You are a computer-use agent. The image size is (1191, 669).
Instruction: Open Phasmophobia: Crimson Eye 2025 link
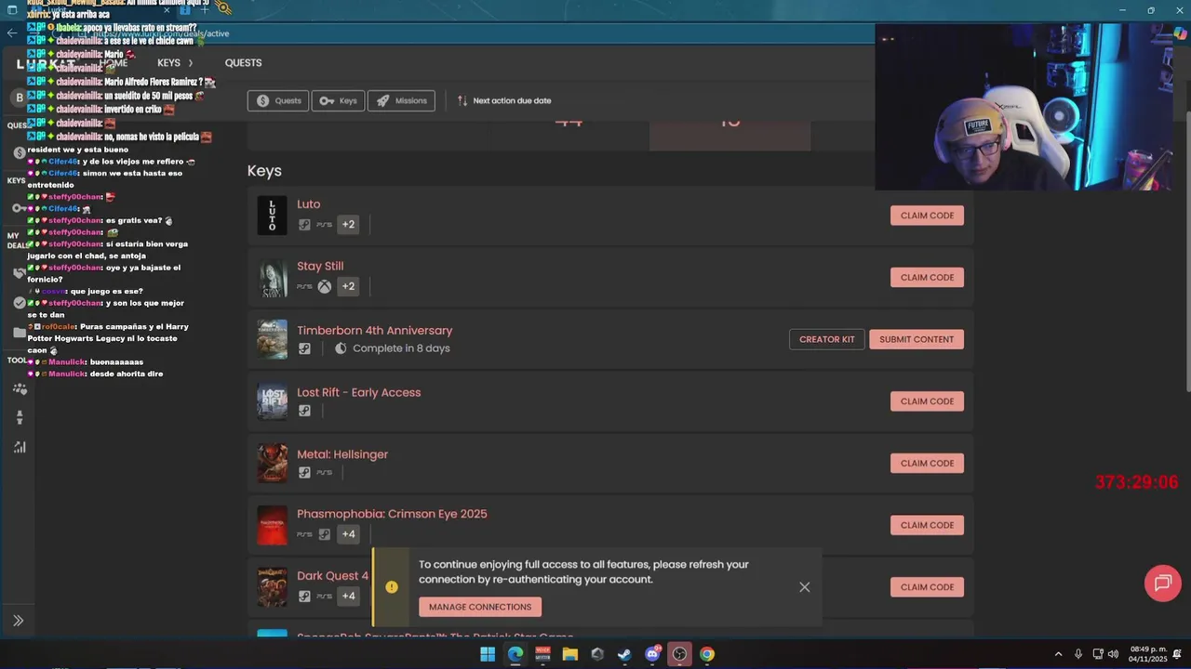pyautogui.click(x=392, y=514)
